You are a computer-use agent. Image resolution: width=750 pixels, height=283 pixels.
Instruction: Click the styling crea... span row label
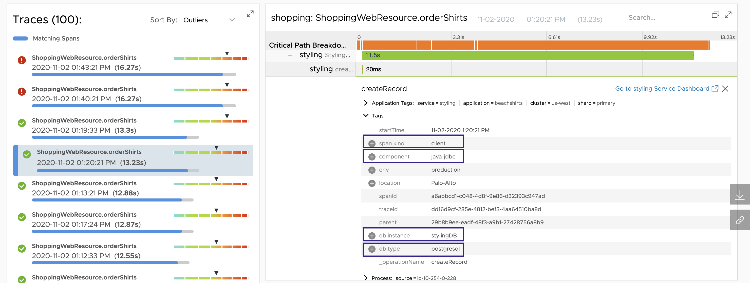pyautogui.click(x=331, y=69)
